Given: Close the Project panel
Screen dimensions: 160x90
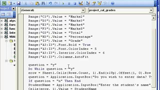Looking at the screenshot, I should 13,8.
